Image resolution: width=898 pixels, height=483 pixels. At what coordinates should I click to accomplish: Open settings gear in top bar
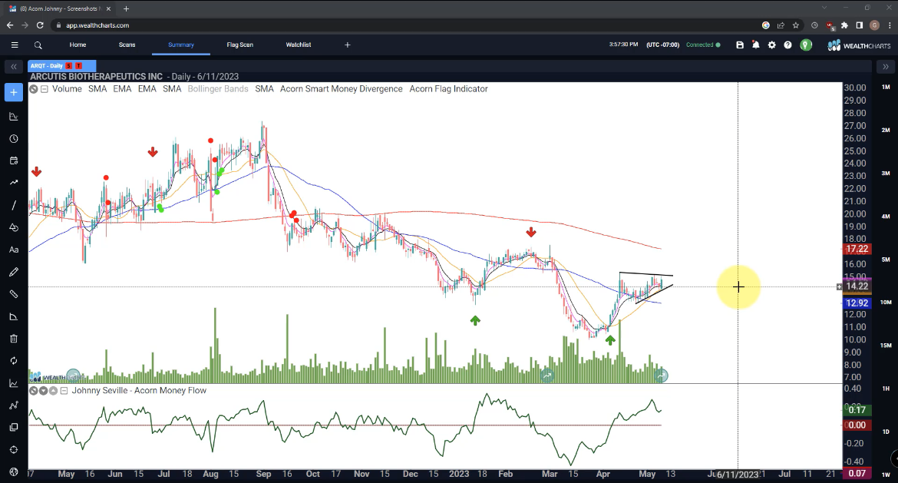pos(772,45)
